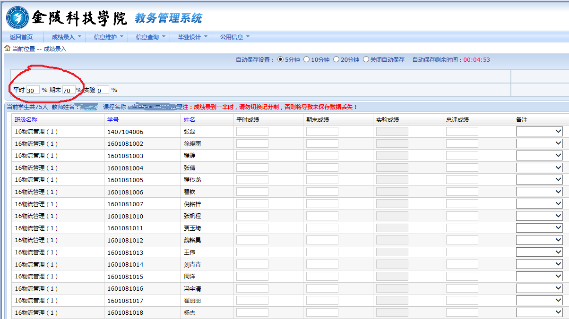Screen dimensions: 569x319
Task: Open the 信息维护 menu
Action: [108, 37]
